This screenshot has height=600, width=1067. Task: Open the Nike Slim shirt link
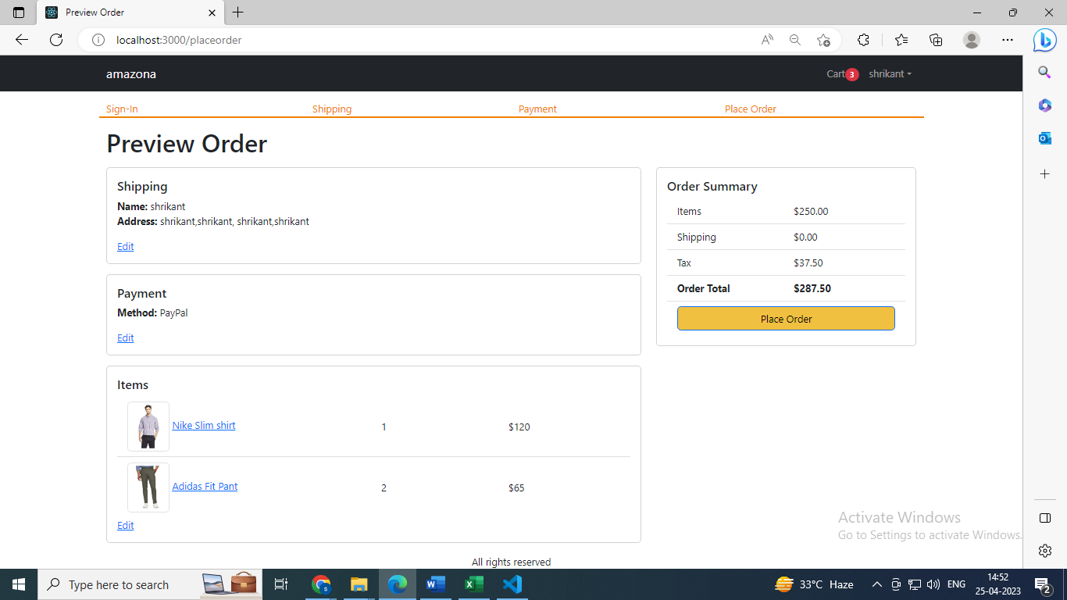point(204,425)
